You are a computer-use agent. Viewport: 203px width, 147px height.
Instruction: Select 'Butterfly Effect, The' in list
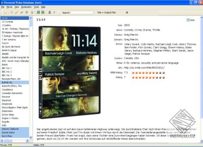tap(15, 86)
